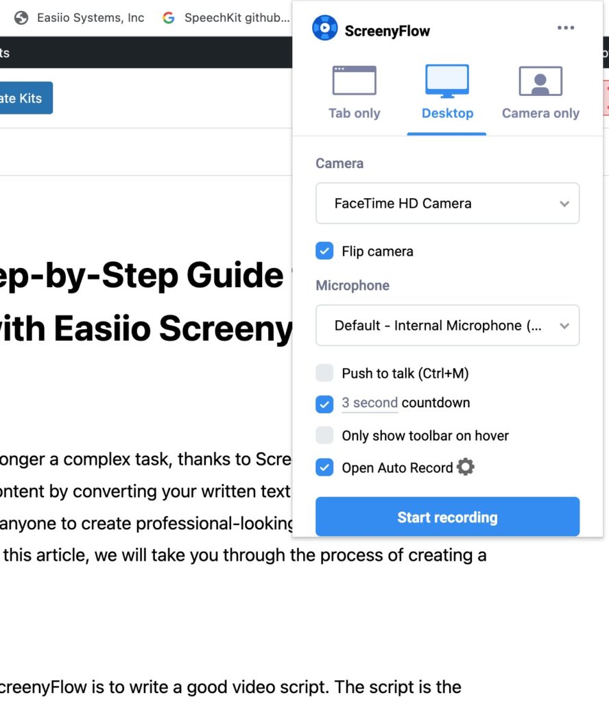Change the 3 second countdown duration link
Viewport: 609px width, 702px height.
click(x=370, y=402)
